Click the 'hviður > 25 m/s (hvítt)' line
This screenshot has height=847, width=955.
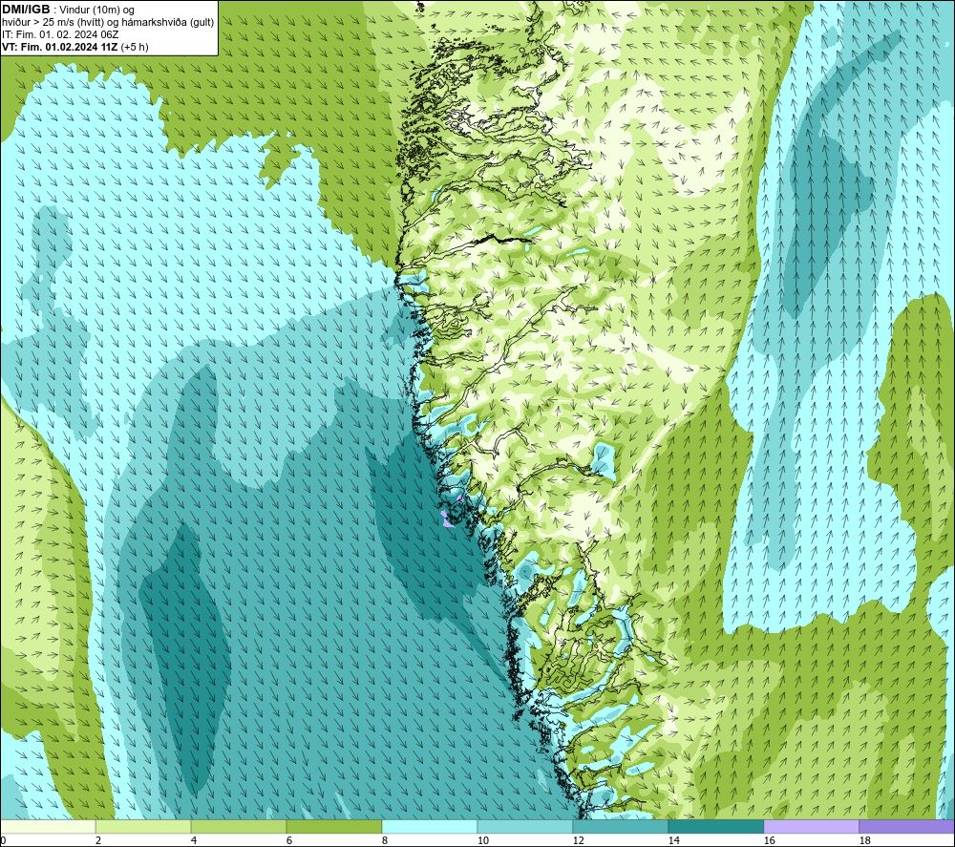click(109, 22)
